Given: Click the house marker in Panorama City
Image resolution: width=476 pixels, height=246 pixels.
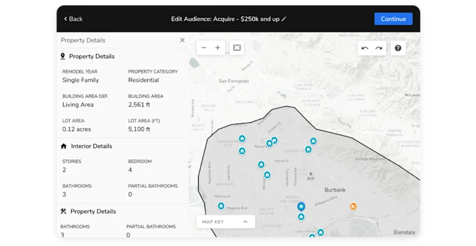Looking at the screenshot, I should click(x=242, y=139).
